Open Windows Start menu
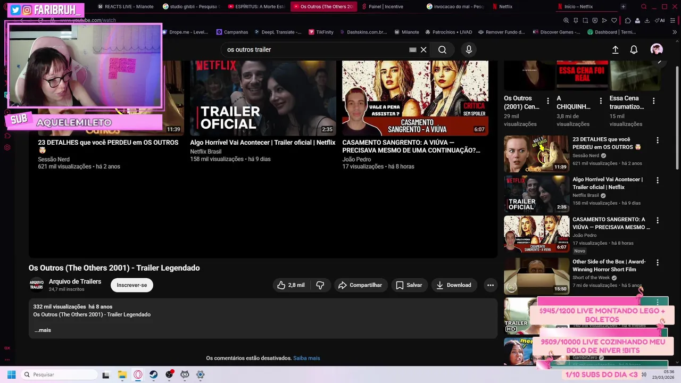Viewport: 681px width, 383px height. (11, 374)
